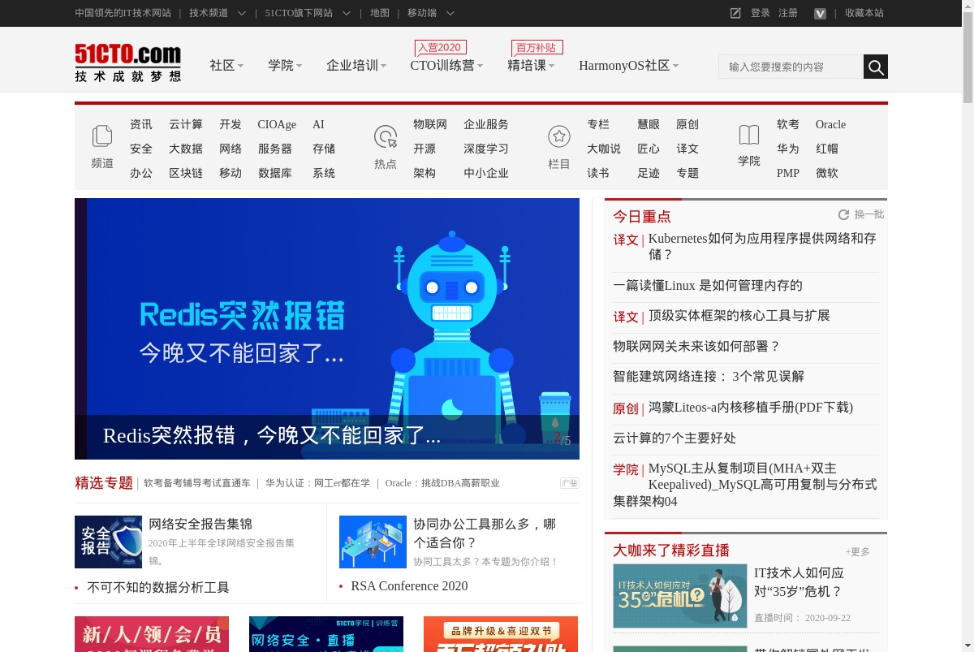This screenshot has height=652, width=974.
Task: Open the CTO训练营 navigation dropdown
Action: tap(446, 66)
